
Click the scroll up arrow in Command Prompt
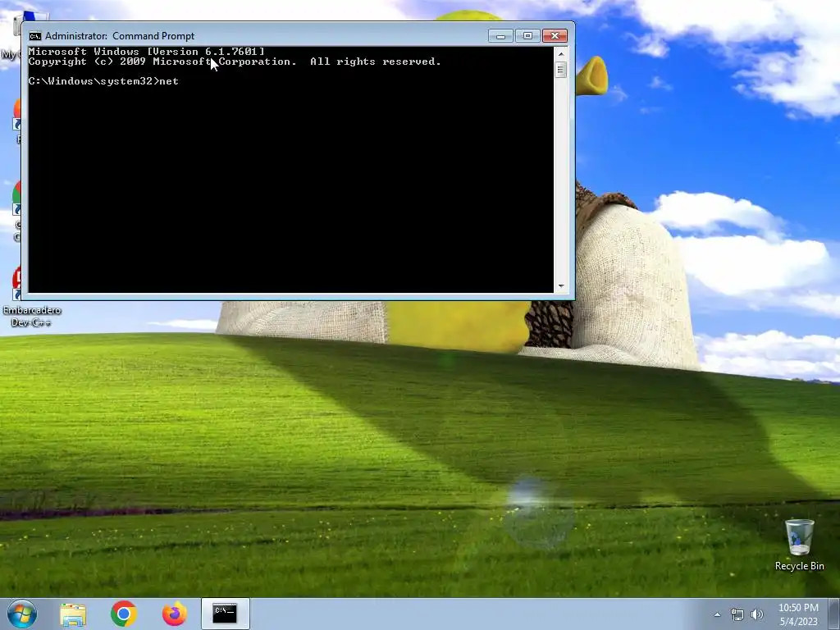pyautogui.click(x=561, y=53)
